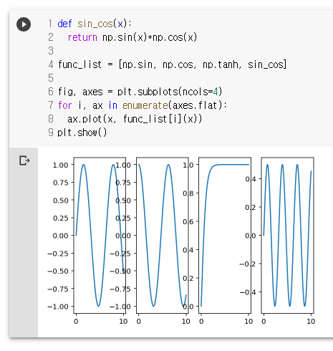
Task: Click the fourth sin*cos subplot
Action: click(287, 235)
